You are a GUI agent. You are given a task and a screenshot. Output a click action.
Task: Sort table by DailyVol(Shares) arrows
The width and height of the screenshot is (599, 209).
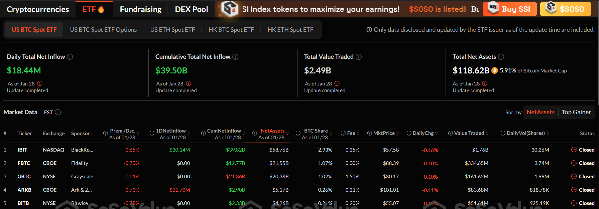pyautogui.click(x=548, y=133)
